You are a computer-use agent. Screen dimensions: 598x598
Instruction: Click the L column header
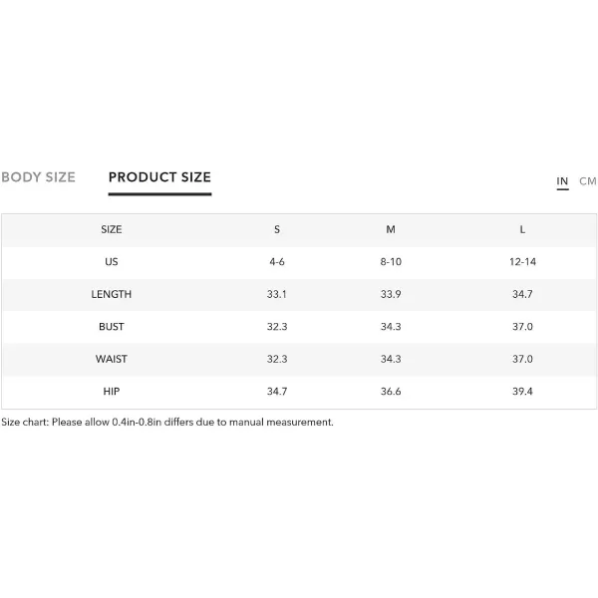522,229
